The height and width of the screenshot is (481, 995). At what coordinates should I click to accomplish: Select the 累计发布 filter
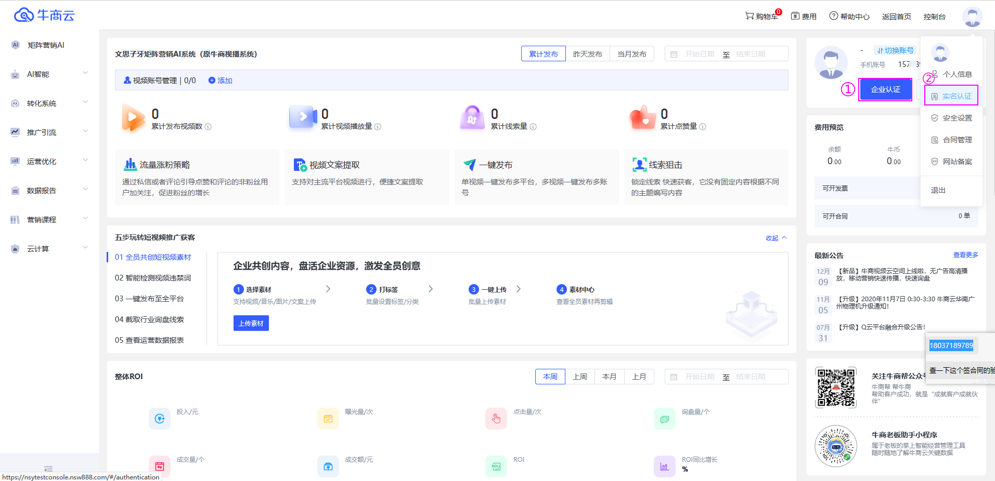point(544,54)
